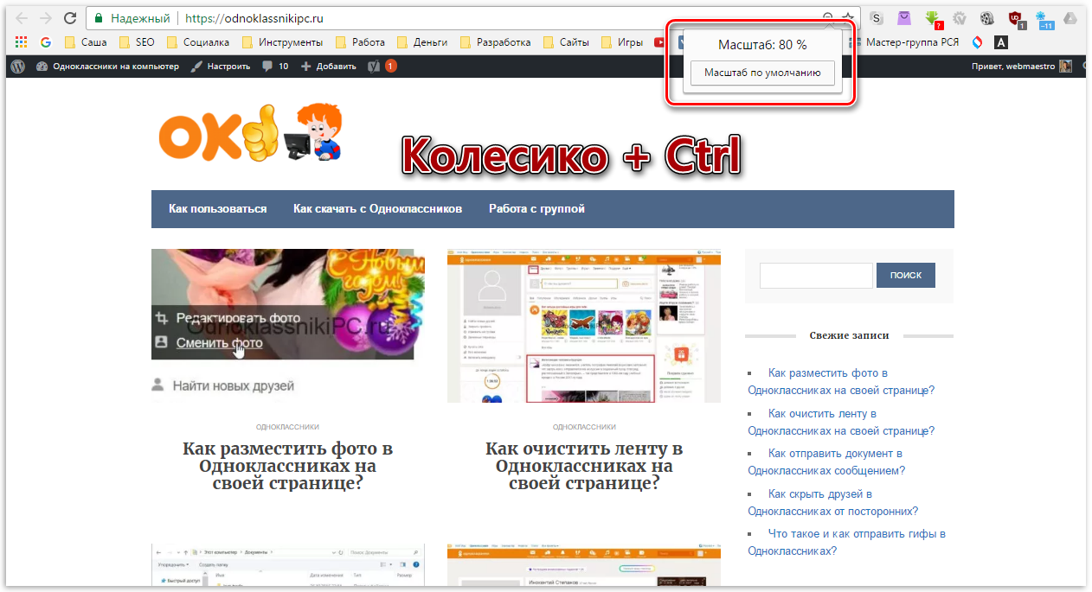The image size is (1092, 592).
Task: Click the YouTube bookmark icon
Action: (x=660, y=41)
